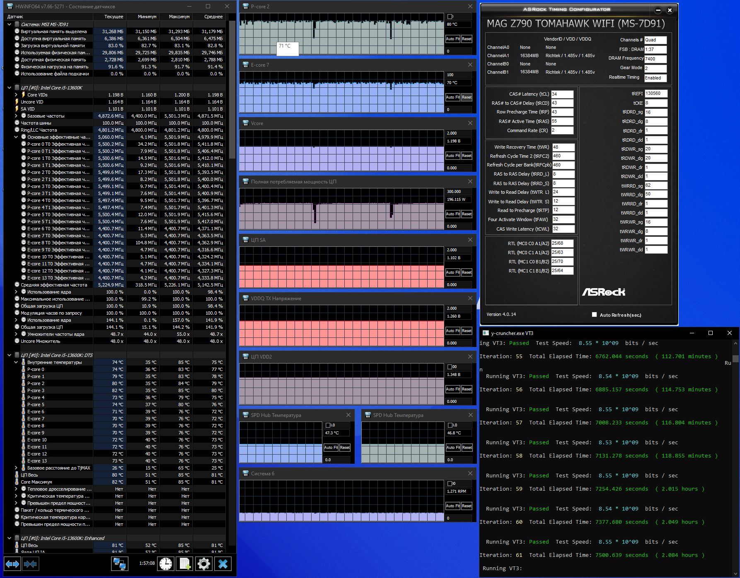Click Reset in the CPU power (Полная потребляемая мощность ЦП) graph
740x578 pixels.
(x=467, y=214)
